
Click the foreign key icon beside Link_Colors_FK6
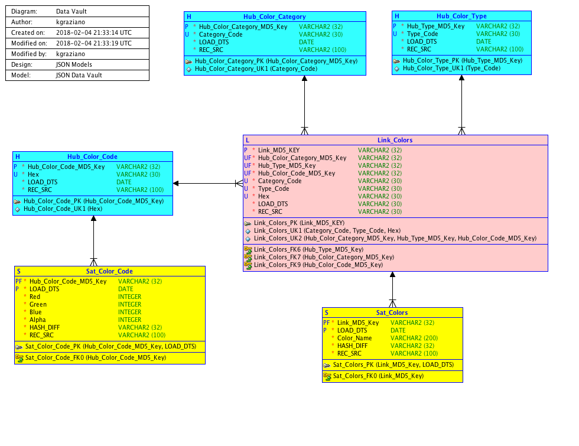pos(248,250)
